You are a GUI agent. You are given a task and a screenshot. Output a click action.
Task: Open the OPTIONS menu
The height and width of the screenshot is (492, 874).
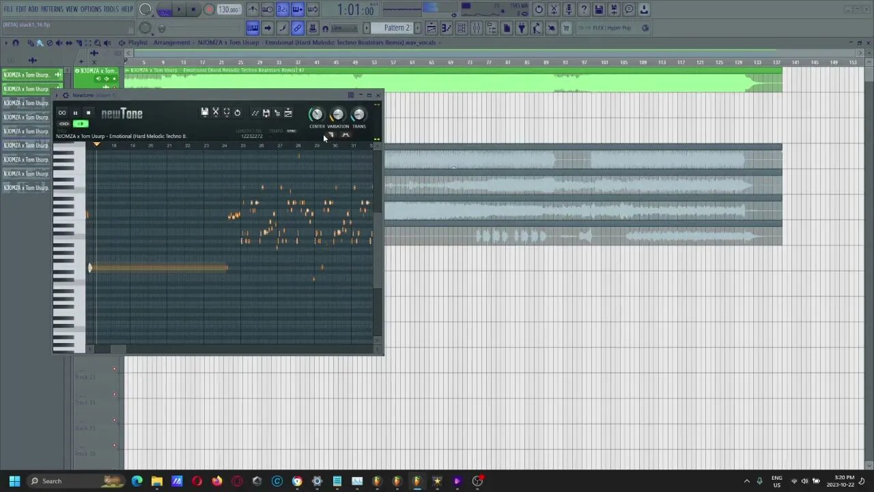click(91, 9)
